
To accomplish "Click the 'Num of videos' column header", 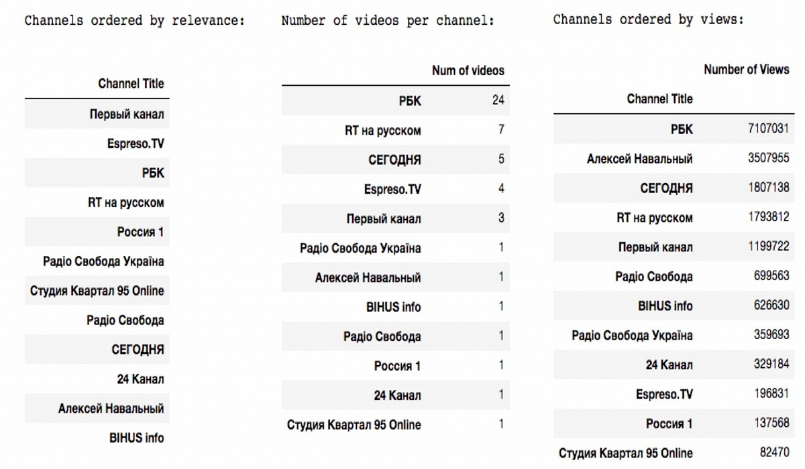I will [468, 70].
